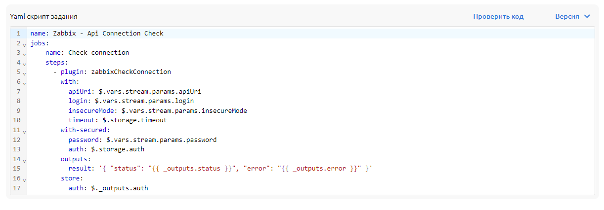Click on the "apiUri" key in code
Image resolution: width=604 pixels, height=210 pixels.
[81, 92]
